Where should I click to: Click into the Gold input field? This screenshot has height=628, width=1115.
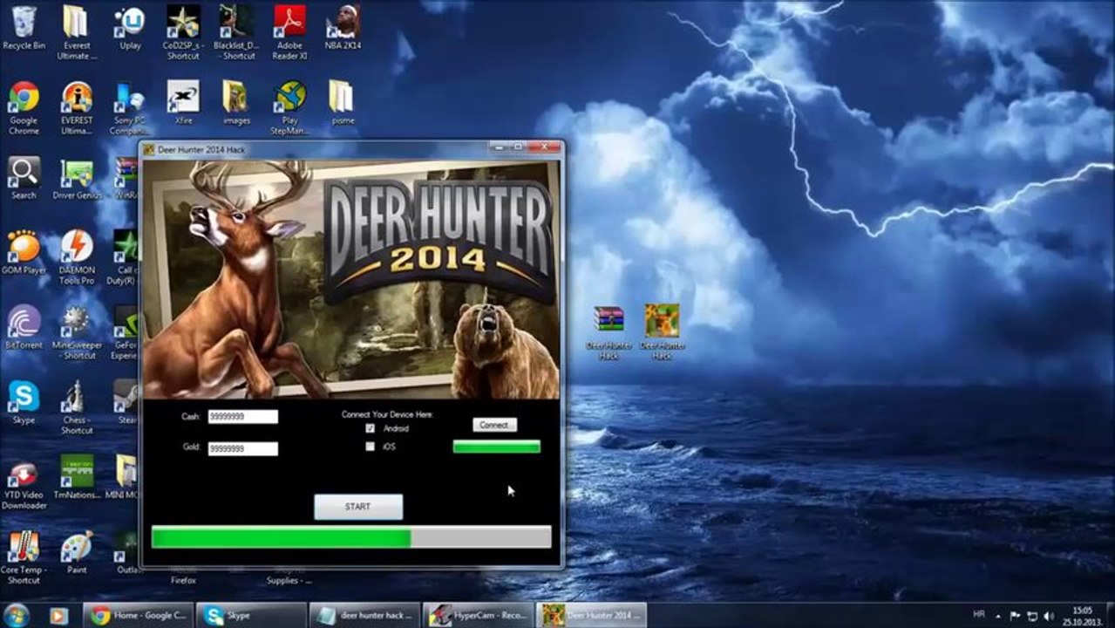[x=242, y=448]
